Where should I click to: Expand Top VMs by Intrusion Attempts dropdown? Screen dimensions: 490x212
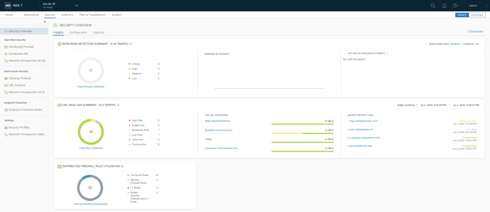pyautogui.click(x=387, y=53)
